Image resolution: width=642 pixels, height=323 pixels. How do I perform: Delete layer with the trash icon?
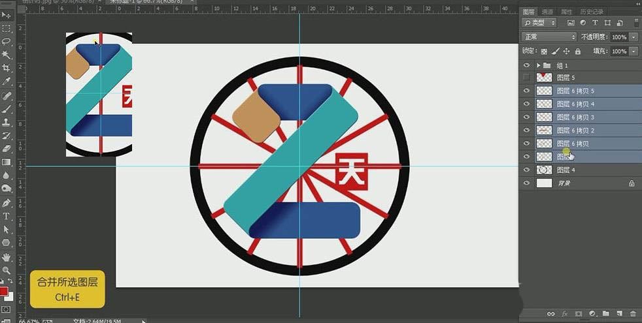point(632,314)
